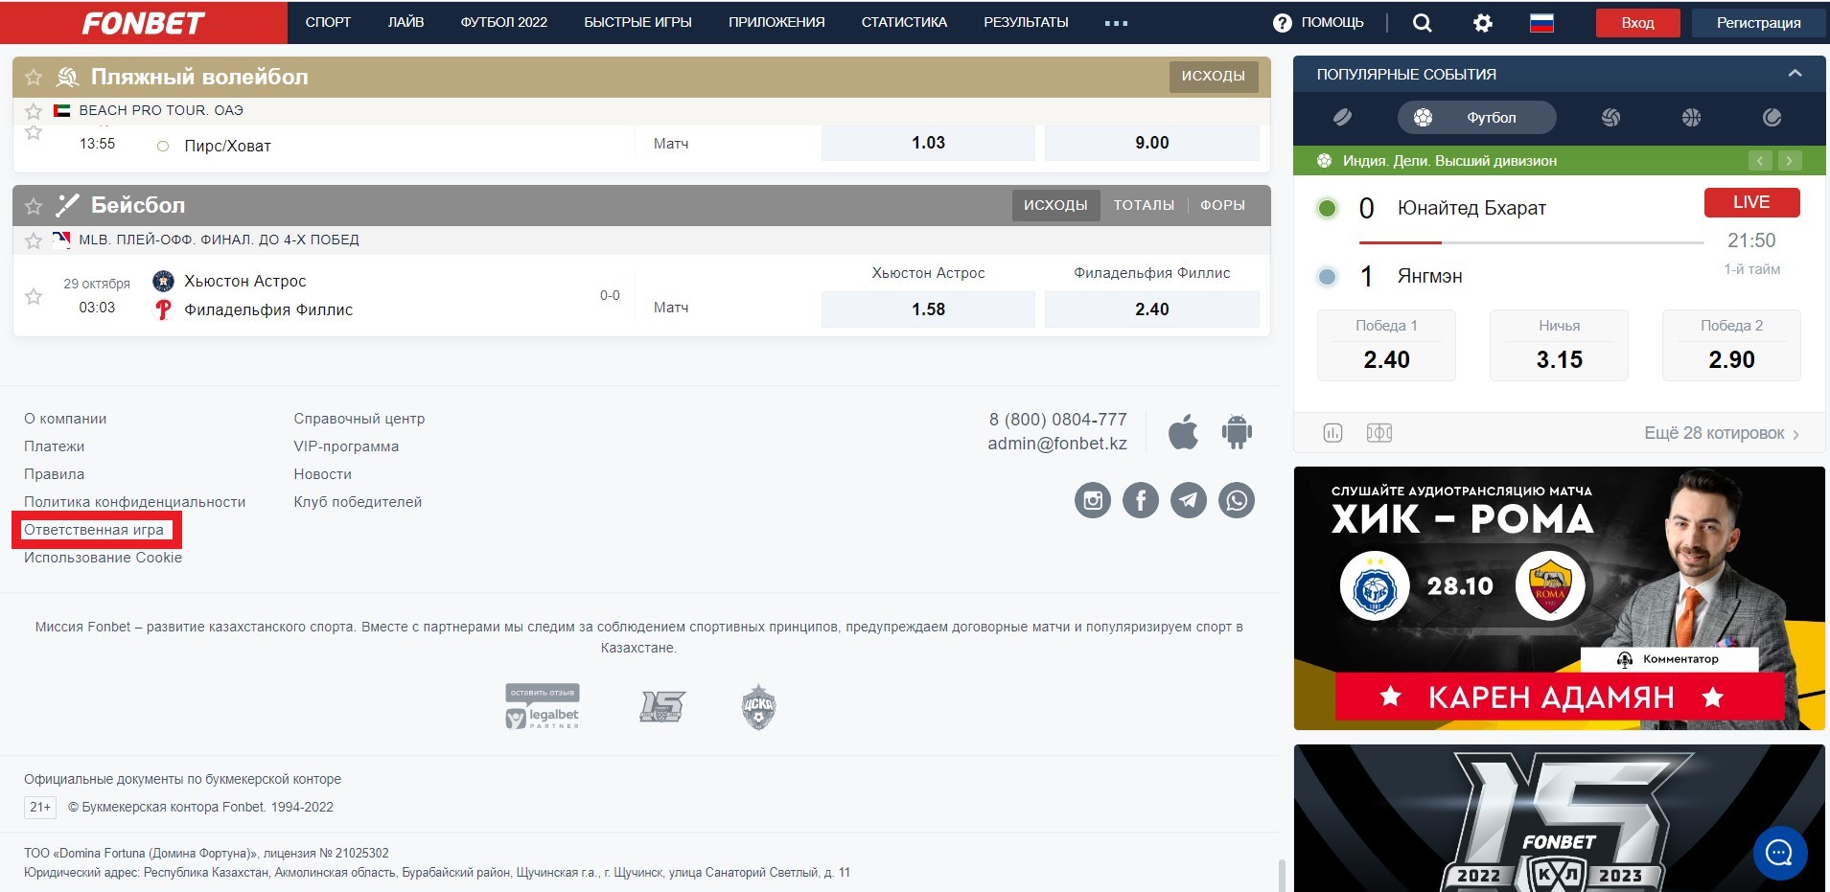Open Политика конфиденциальности footer link
Image resolution: width=1830 pixels, height=892 pixels.
click(134, 502)
